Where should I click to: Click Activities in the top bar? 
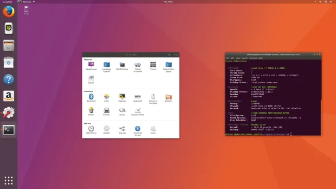(8, 2)
